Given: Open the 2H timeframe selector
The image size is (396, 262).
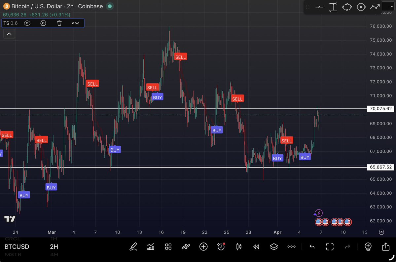Looking at the screenshot, I should [54, 247].
